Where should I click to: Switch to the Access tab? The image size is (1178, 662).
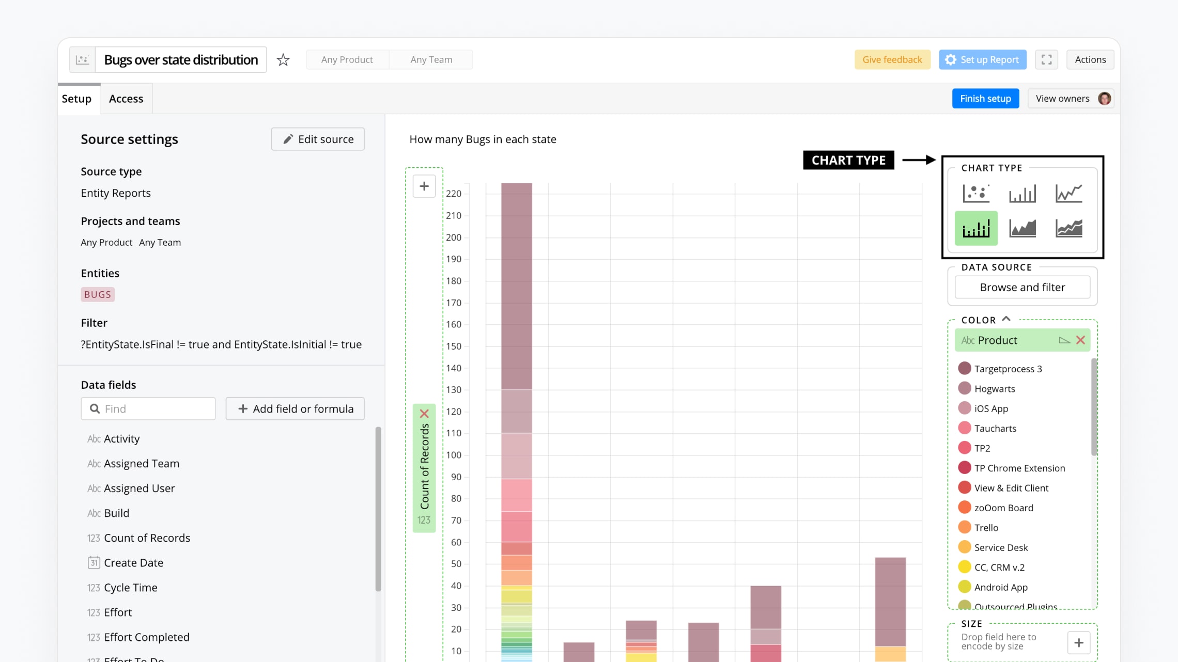(x=126, y=98)
